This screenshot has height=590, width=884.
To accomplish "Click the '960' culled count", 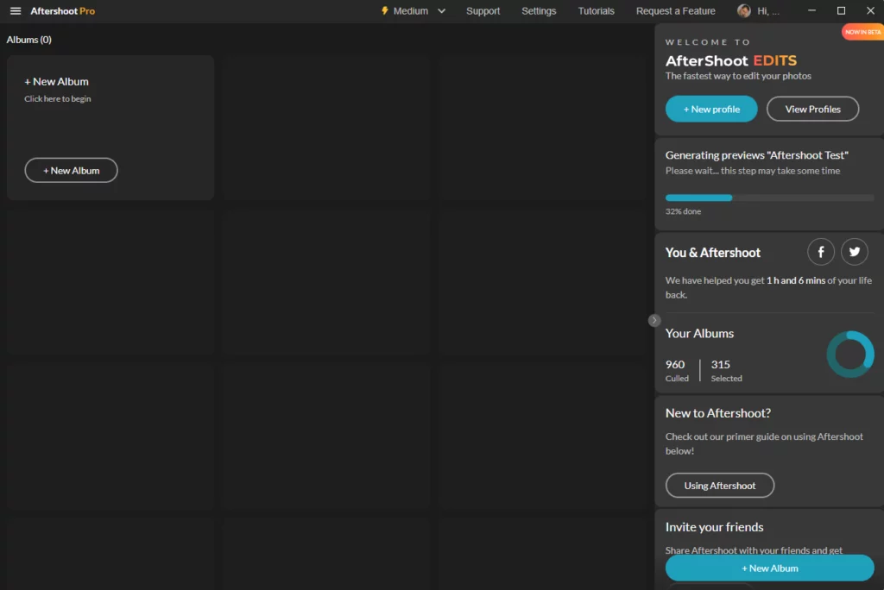I will coord(675,365).
